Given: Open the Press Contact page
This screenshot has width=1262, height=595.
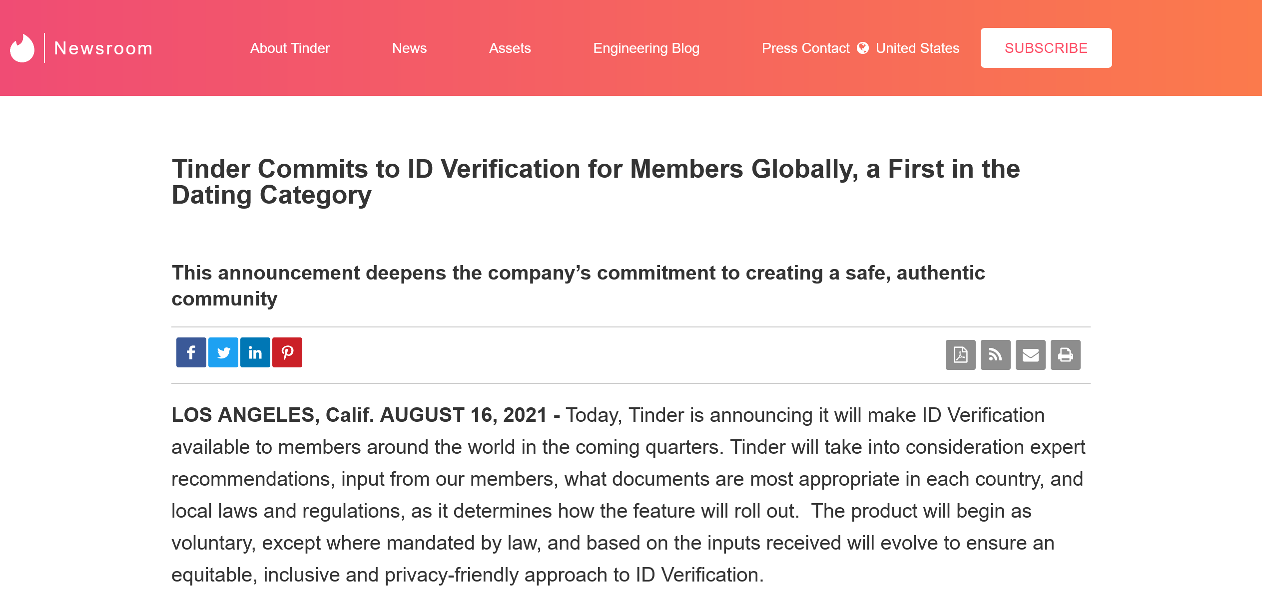Looking at the screenshot, I should 805,48.
